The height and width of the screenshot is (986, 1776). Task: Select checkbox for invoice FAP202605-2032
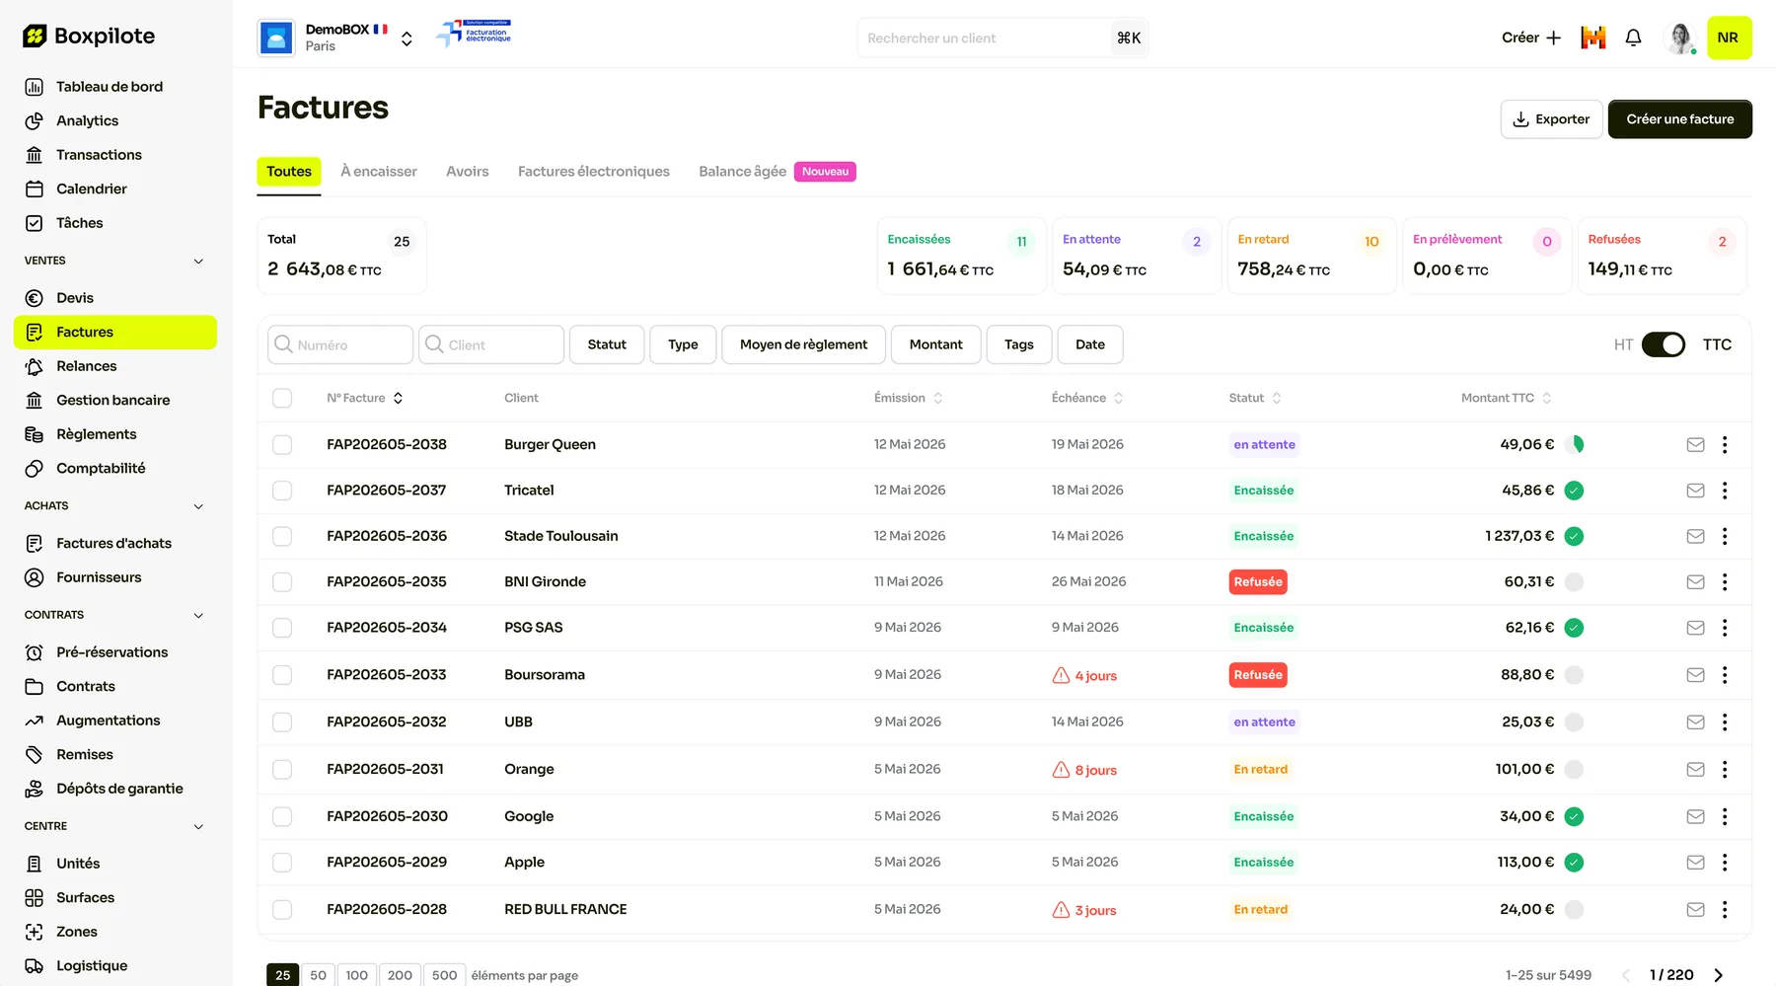tap(282, 722)
